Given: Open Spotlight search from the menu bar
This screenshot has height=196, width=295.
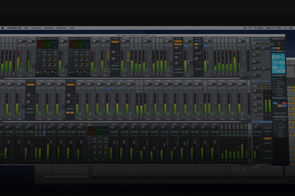Looking at the screenshot, I should (x=285, y=28).
